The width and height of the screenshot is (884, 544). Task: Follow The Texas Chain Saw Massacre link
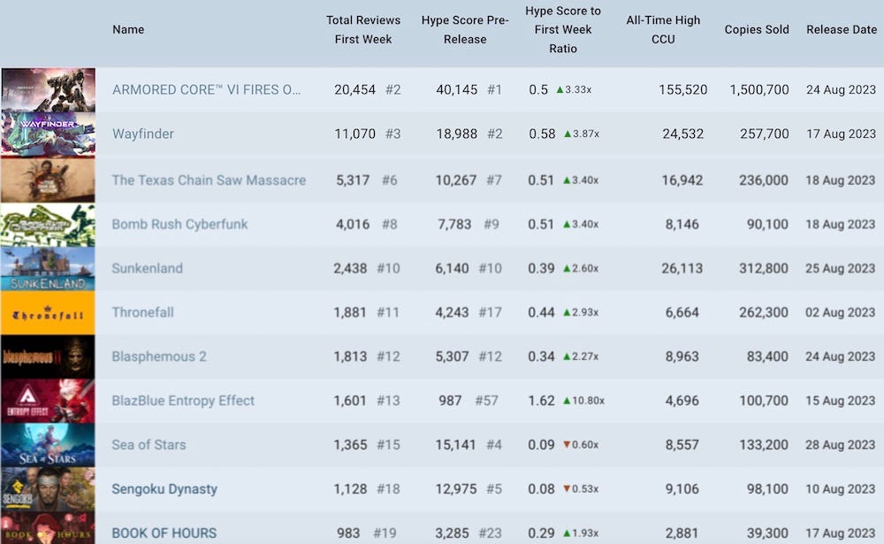coord(209,180)
